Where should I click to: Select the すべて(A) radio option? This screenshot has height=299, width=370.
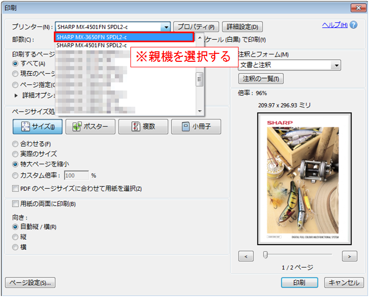click(15, 63)
